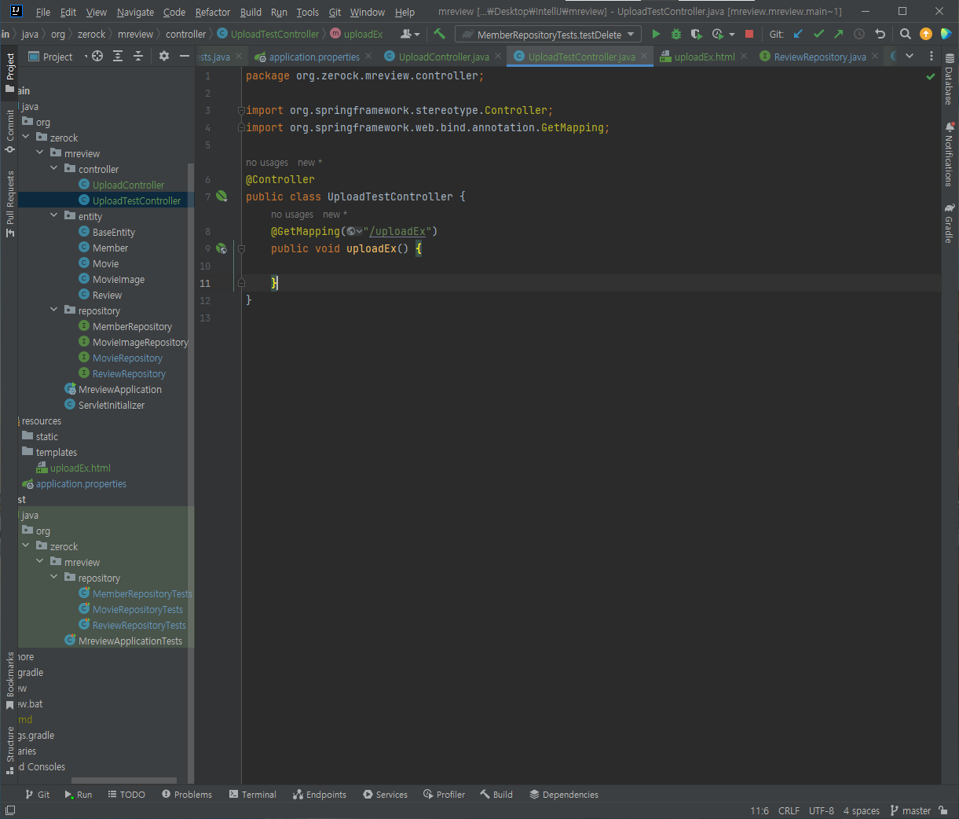959x819 pixels.
Task: Open Project panel gear options
Action: click(164, 56)
